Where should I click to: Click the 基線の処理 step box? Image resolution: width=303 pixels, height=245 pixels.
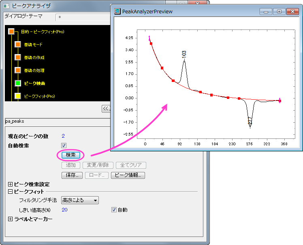(x=18, y=70)
